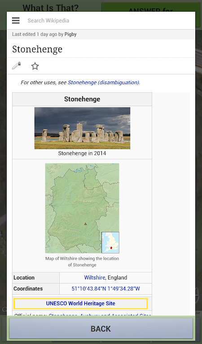Follow the UNESCO World Heritage Site link
The height and width of the screenshot is (344, 202).
coord(80,303)
